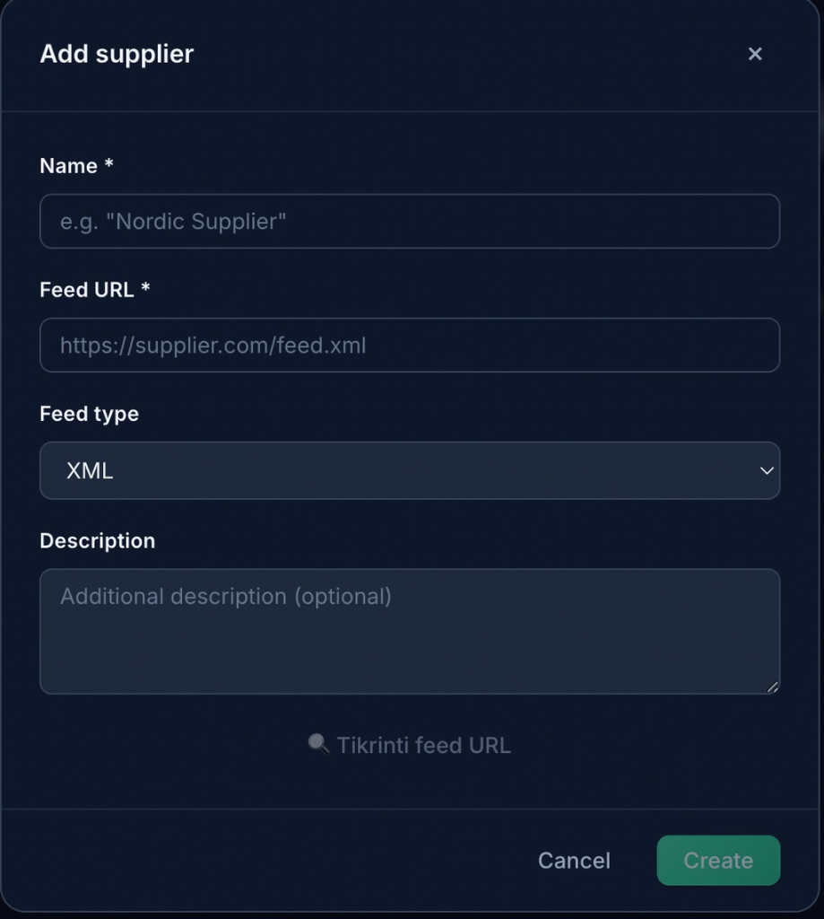Click the Create button
This screenshot has width=824, height=919.
point(717,860)
